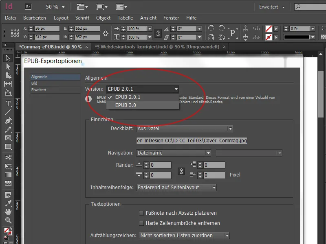Open the Objekt menu

click(x=104, y=18)
